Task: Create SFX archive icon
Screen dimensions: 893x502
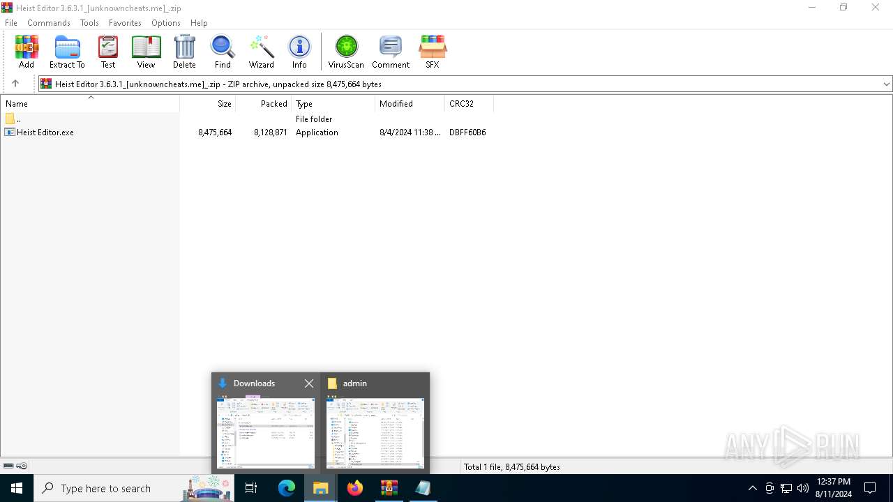Action: pos(433,52)
